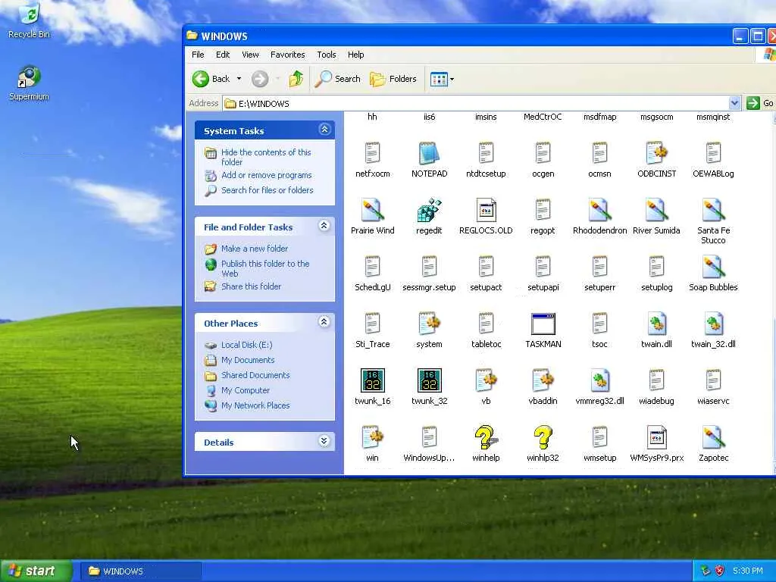Open the NOTEPAD file icon
Image resolution: width=776 pixels, height=582 pixels.
point(429,153)
